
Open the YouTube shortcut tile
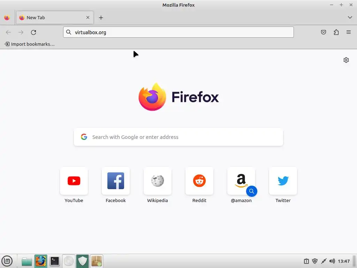74,181
